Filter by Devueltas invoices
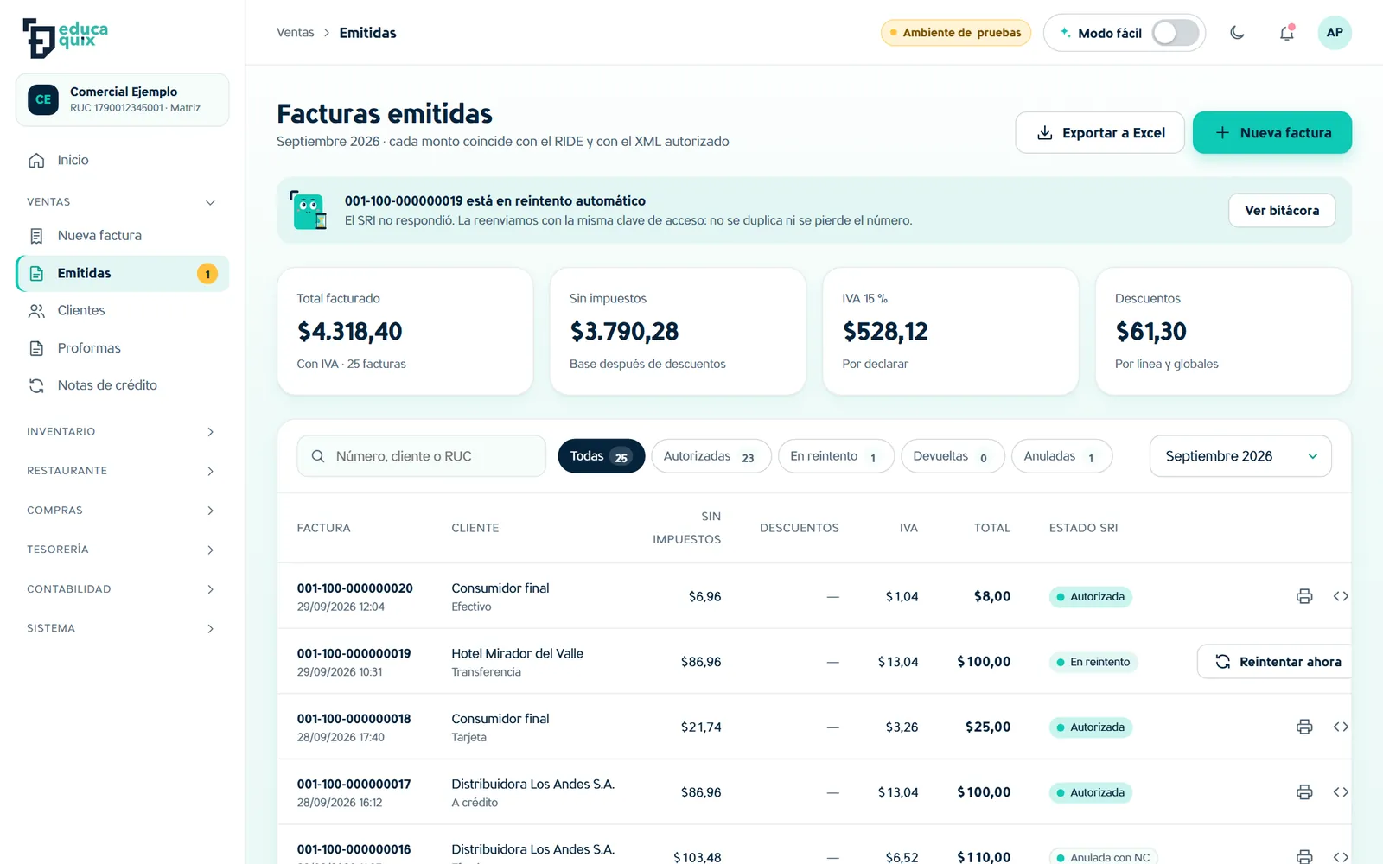The width and height of the screenshot is (1383, 864). coord(953,456)
